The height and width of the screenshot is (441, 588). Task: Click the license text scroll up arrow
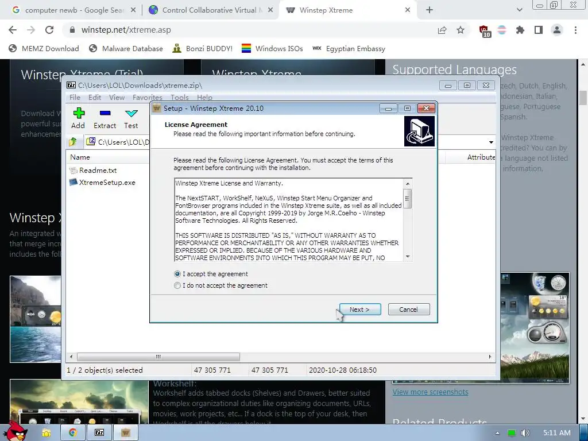coord(408,183)
